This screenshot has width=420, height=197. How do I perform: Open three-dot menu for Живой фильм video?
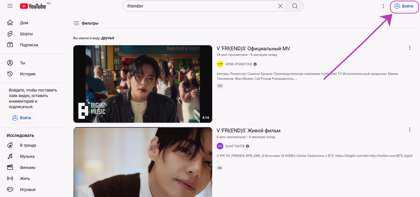click(x=409, y=130)
